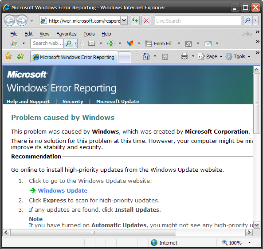
Task: Open the Microsoft Update link
Action: [118, 101]
